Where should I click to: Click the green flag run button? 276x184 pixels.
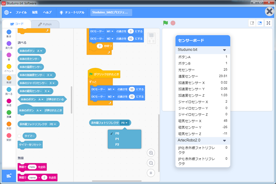(x=166, y=23)
